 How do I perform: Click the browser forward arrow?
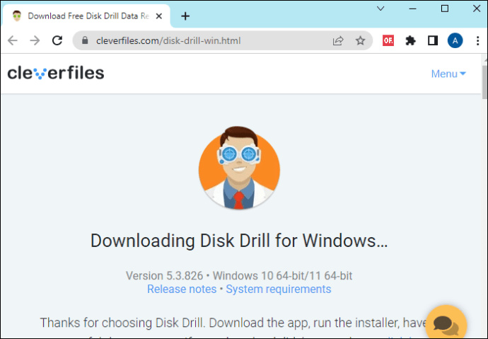(x=35, y=40)
